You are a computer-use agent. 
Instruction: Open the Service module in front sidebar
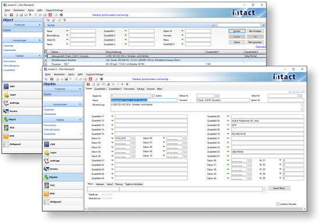[63, 169]
